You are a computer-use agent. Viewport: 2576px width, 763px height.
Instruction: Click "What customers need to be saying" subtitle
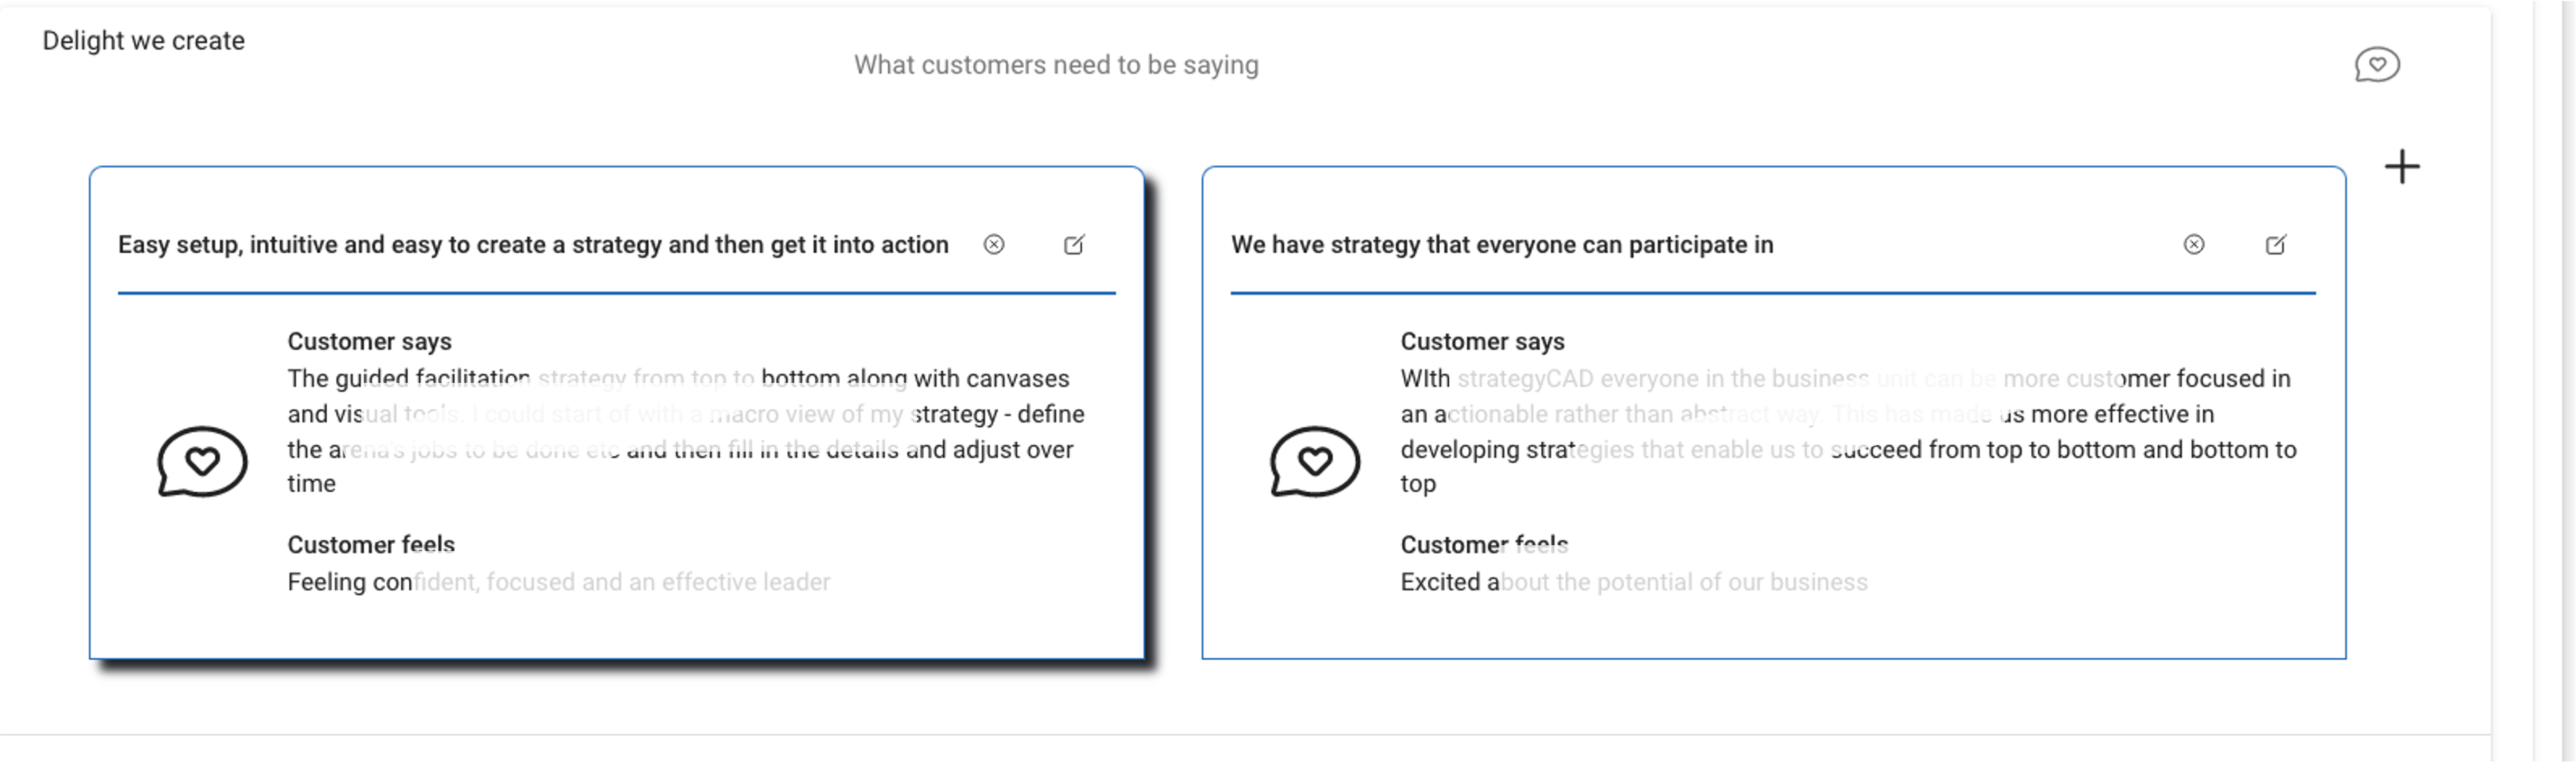click(x=1056, y=65)
